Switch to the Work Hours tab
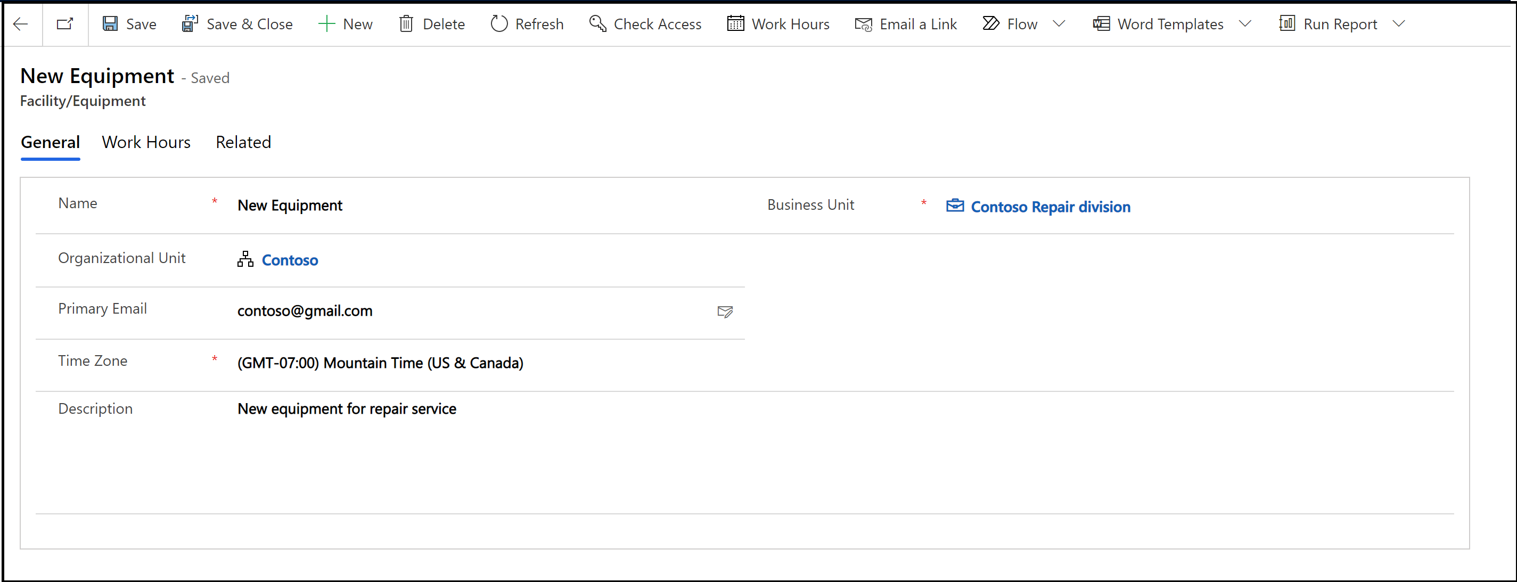1517x582 pixels. pos(147,143)
